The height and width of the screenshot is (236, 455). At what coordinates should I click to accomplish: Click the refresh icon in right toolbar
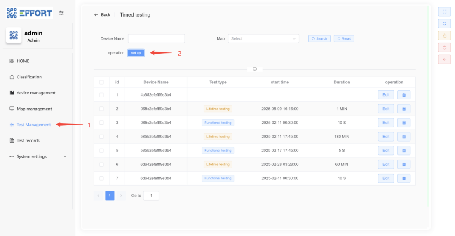(444, 24)
